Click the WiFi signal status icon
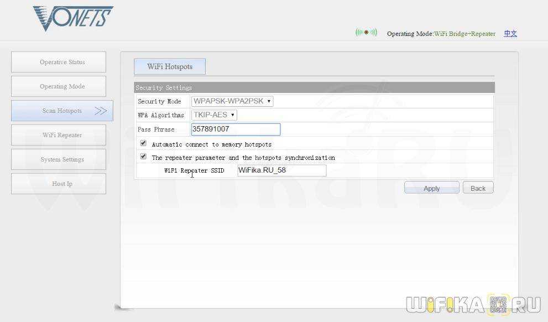 coord(366,33)
